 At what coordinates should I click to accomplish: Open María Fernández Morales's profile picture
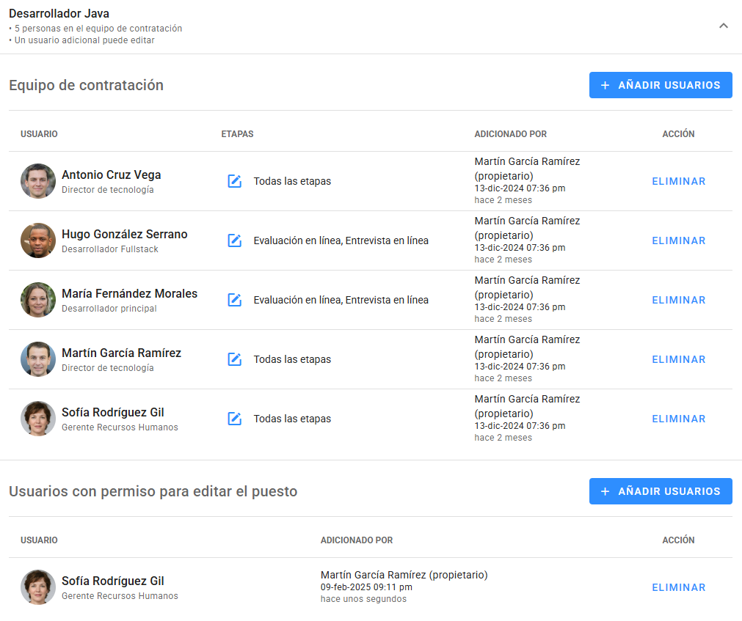coord(38,300)
